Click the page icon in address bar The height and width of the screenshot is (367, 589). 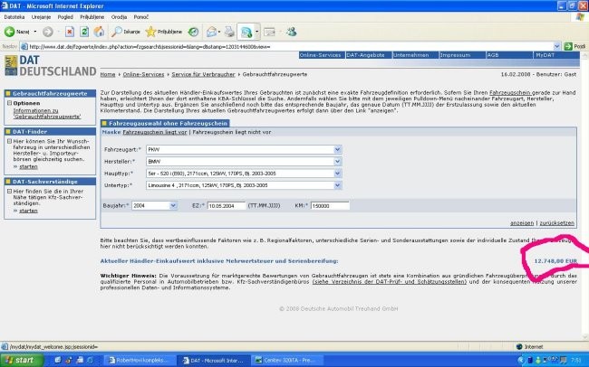pos(24,46)
